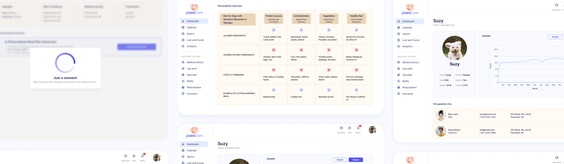Click Prescriptions icon in the meal plan sidebar
This screenshot has height=164, width=564.
click(x=183, y=88)
